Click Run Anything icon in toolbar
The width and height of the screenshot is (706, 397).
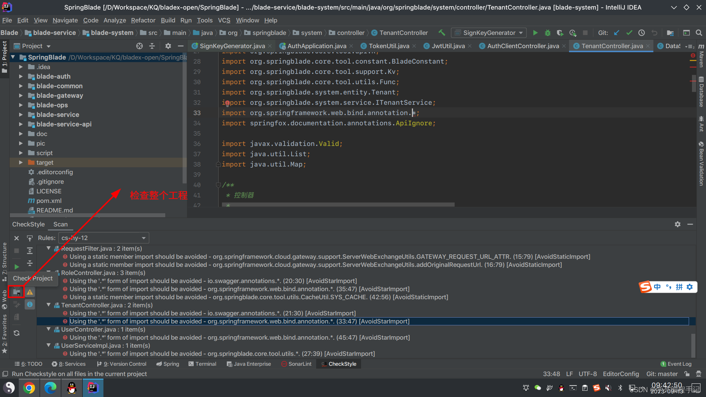pos(686,33)
